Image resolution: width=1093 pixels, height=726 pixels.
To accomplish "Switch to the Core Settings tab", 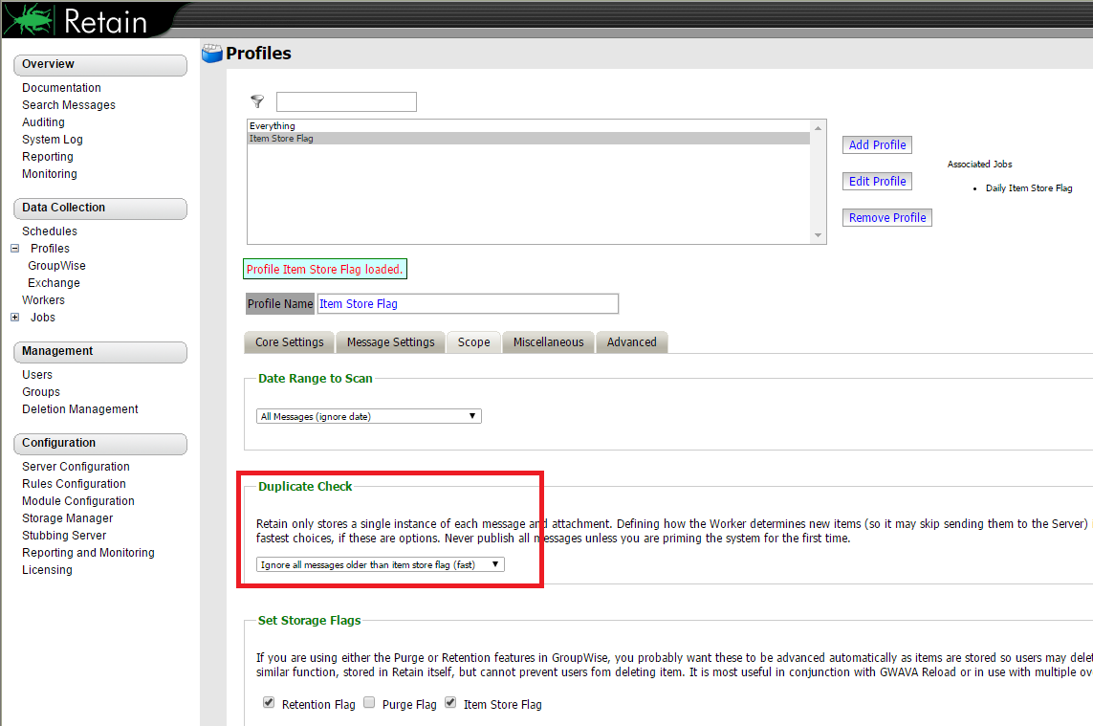I will pyautogui.click(x=289, y=341).
